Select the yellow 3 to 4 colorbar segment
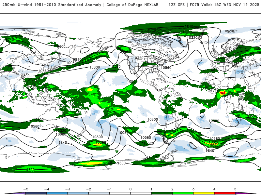 [x=204, y=193]
